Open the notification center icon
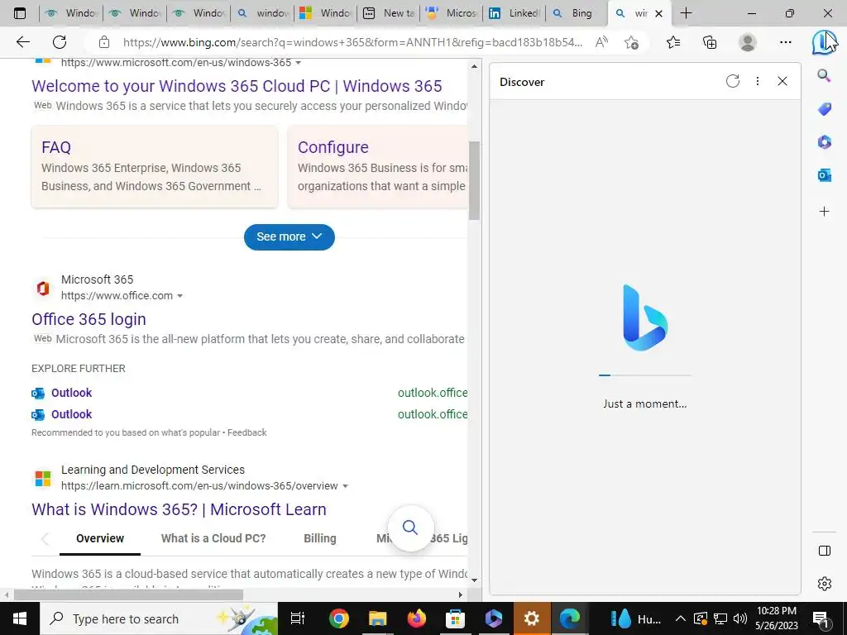This screenshot has height=635, width=847. (821, 618)
